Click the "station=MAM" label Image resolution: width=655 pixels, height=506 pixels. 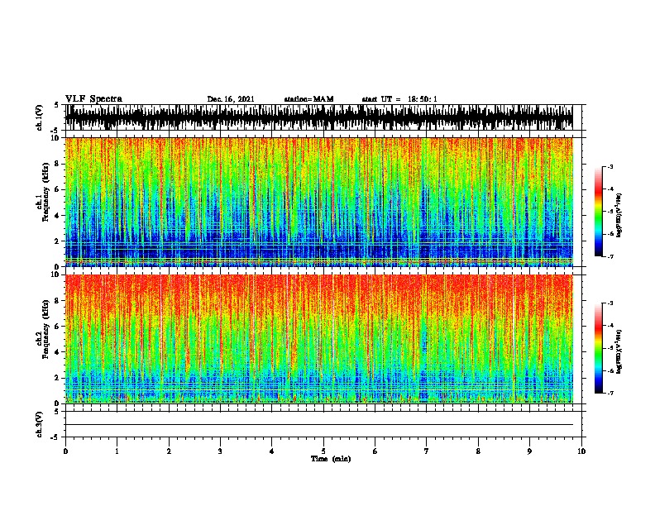pos(308,99)
